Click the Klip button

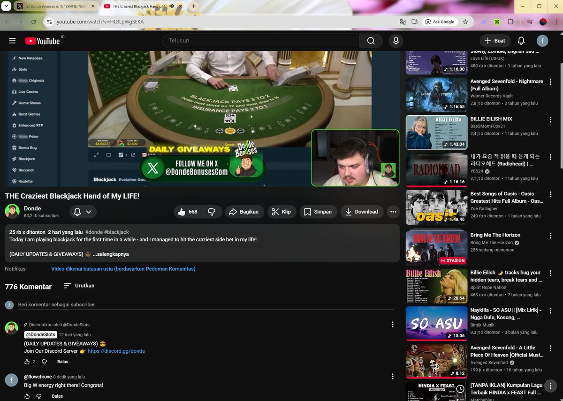[x=281, y=212]
